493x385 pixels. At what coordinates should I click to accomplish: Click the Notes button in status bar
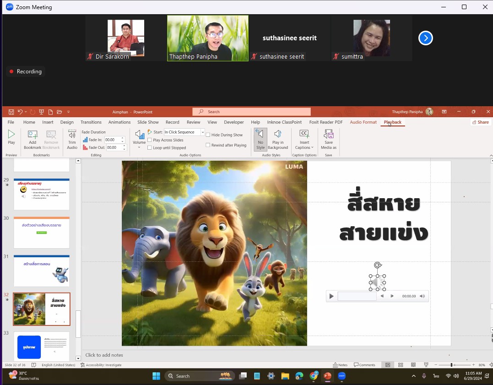point(340,365)
